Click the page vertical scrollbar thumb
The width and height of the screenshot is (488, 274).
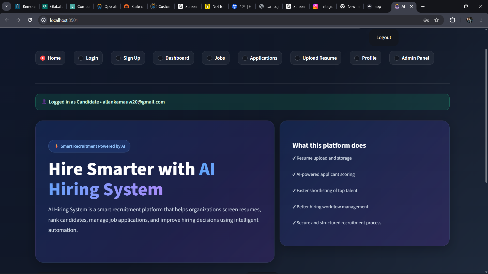tap(486, 115)
